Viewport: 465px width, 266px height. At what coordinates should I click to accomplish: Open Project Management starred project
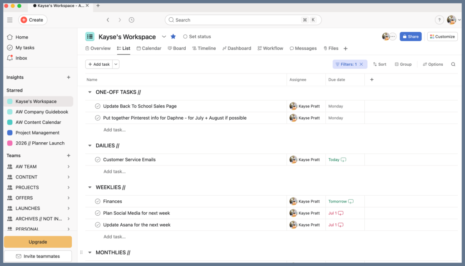click(x=38, y=133)
